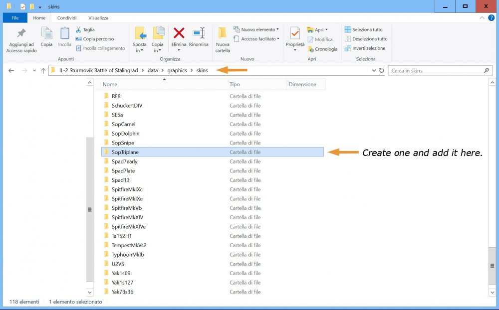Image resolution: width=499 pixels, height=310 pixels.
Task: Click the Cerca in skins search box
Action: pyautogui.click(x=437, y=71)
